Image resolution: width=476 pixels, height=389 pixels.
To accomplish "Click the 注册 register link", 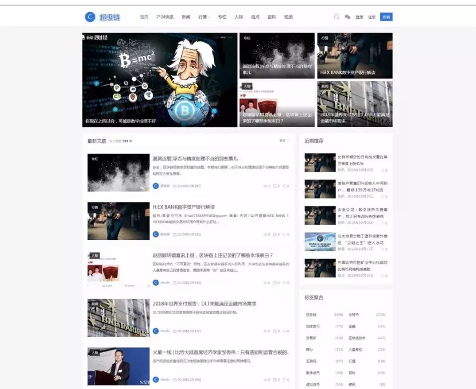I will pos(372,17).
